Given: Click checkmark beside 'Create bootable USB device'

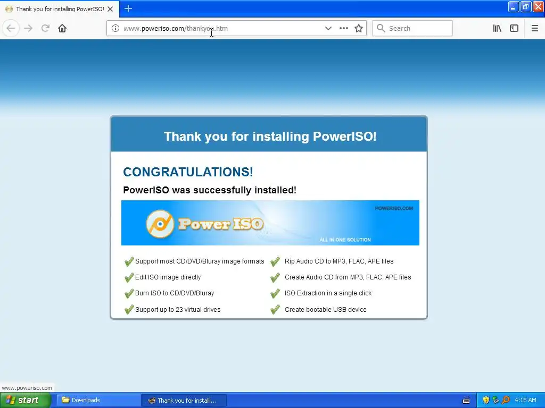Looking at the screenshot, I should [x=275, y=310].
